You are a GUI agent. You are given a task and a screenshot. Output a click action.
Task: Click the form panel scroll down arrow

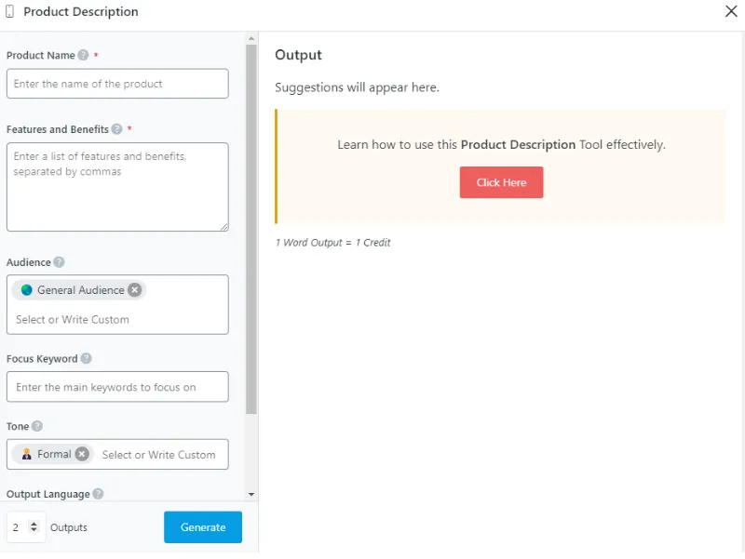(251, 494)
